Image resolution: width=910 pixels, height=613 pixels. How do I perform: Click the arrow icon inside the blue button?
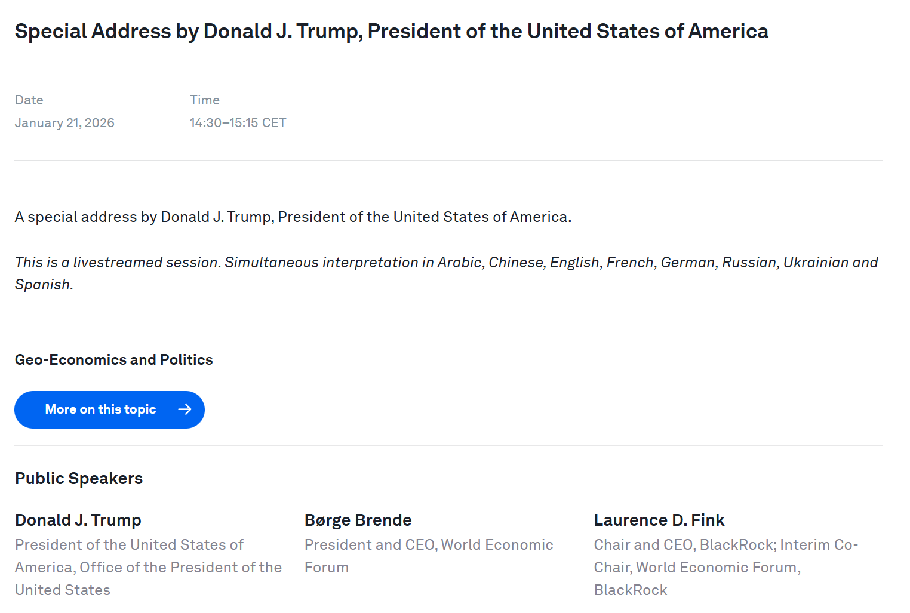point(185,409)
